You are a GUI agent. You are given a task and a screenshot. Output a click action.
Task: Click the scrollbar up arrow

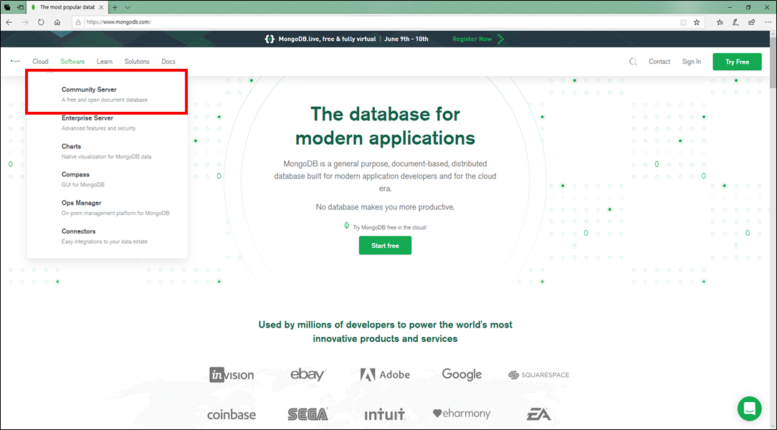click(773, 34)
